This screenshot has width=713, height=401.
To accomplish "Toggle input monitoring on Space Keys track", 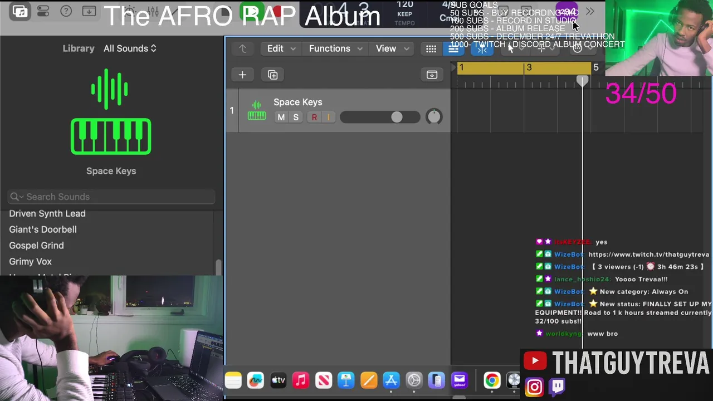I will pyautogui.click(x=328, y=118).
